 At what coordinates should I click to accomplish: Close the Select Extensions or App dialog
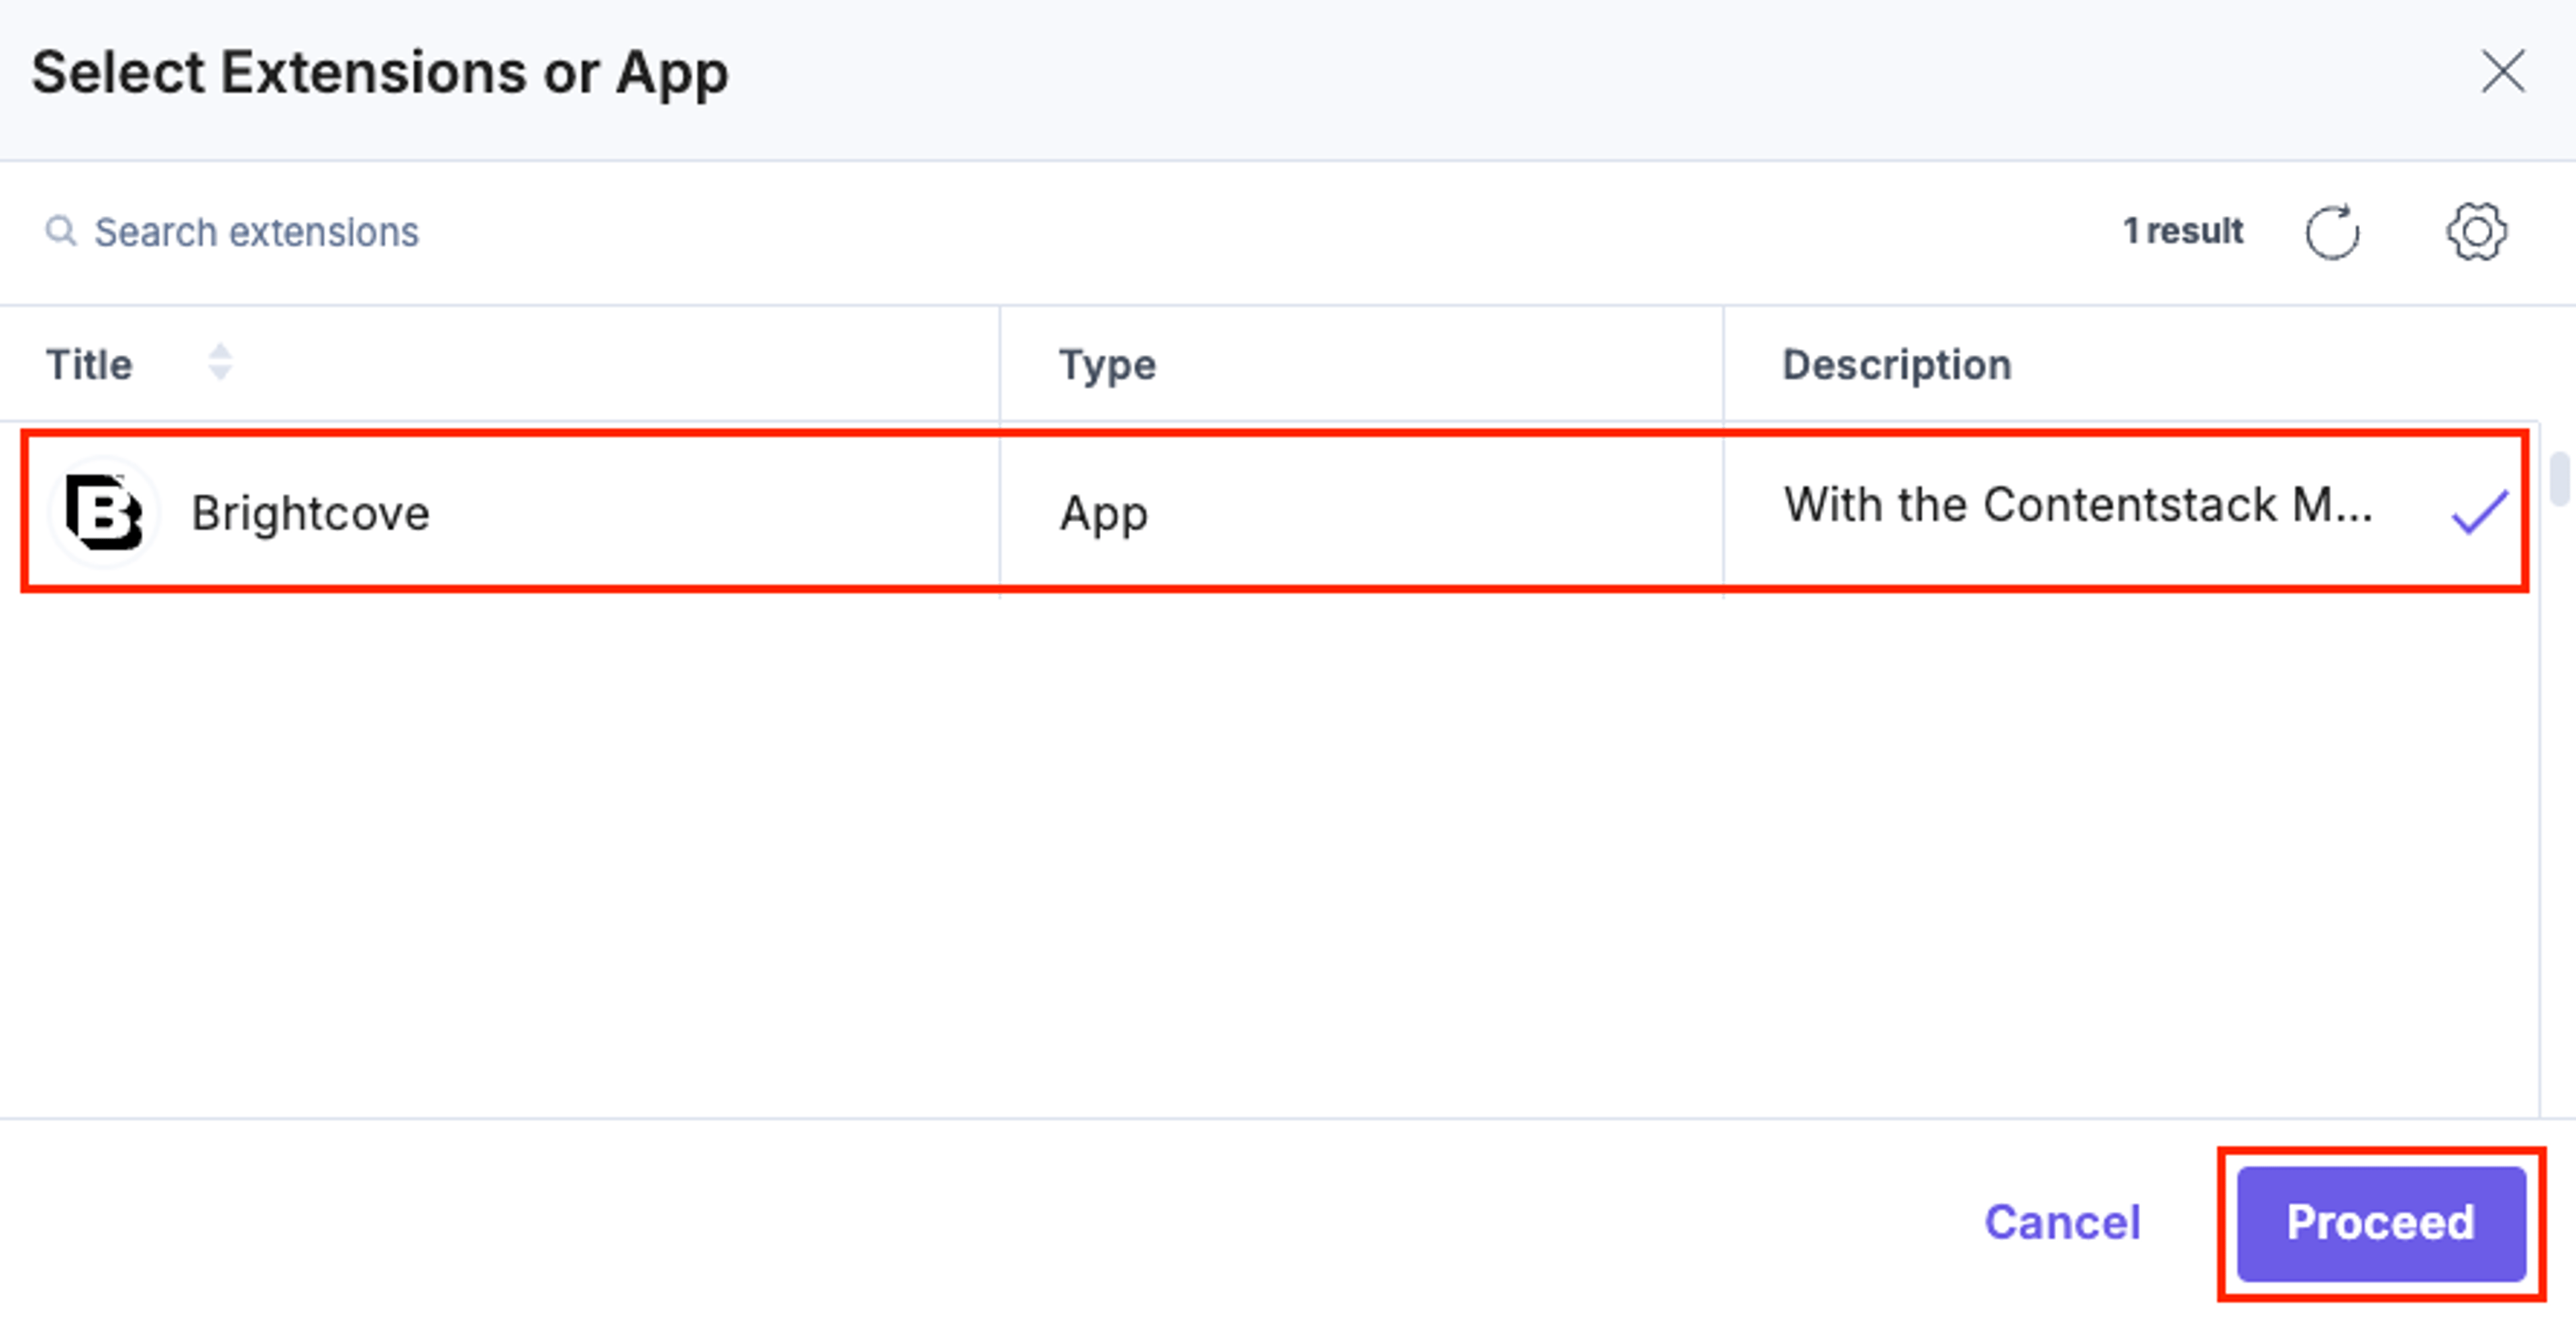tap(2502, 71)
